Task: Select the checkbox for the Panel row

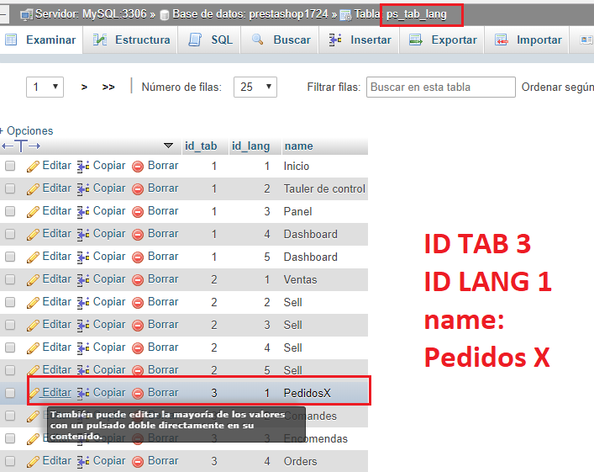Action: click(10, 211)
